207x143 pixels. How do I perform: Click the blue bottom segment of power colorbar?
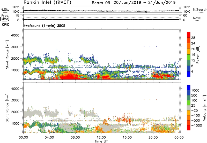[x=189, y=74]
